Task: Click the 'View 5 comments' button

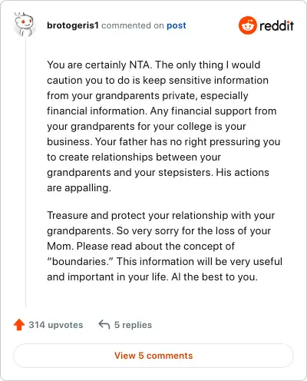Action: 153,356
